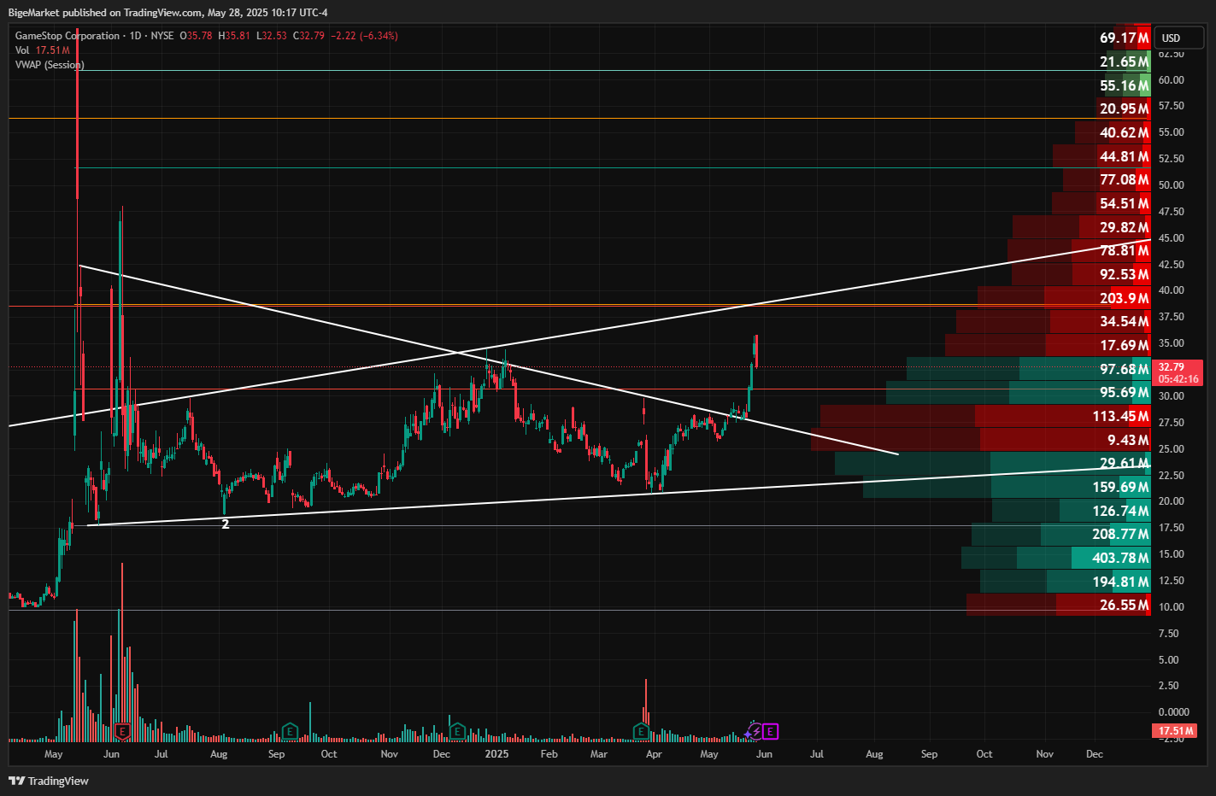
Task: Click the purple lightning news event icon
Action: point(755,731)
